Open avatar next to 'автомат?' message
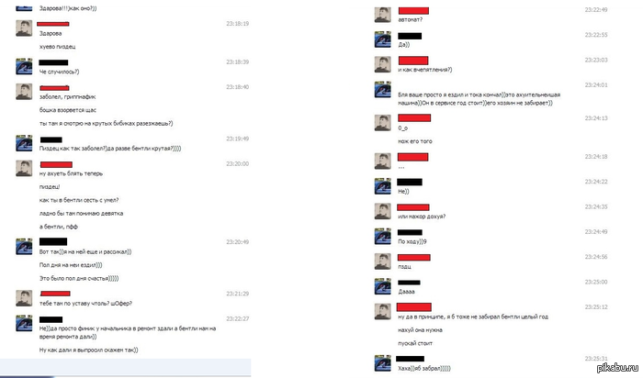Image resolution: width=643 pixels, height=378 pixels. [x=383, y=15]
